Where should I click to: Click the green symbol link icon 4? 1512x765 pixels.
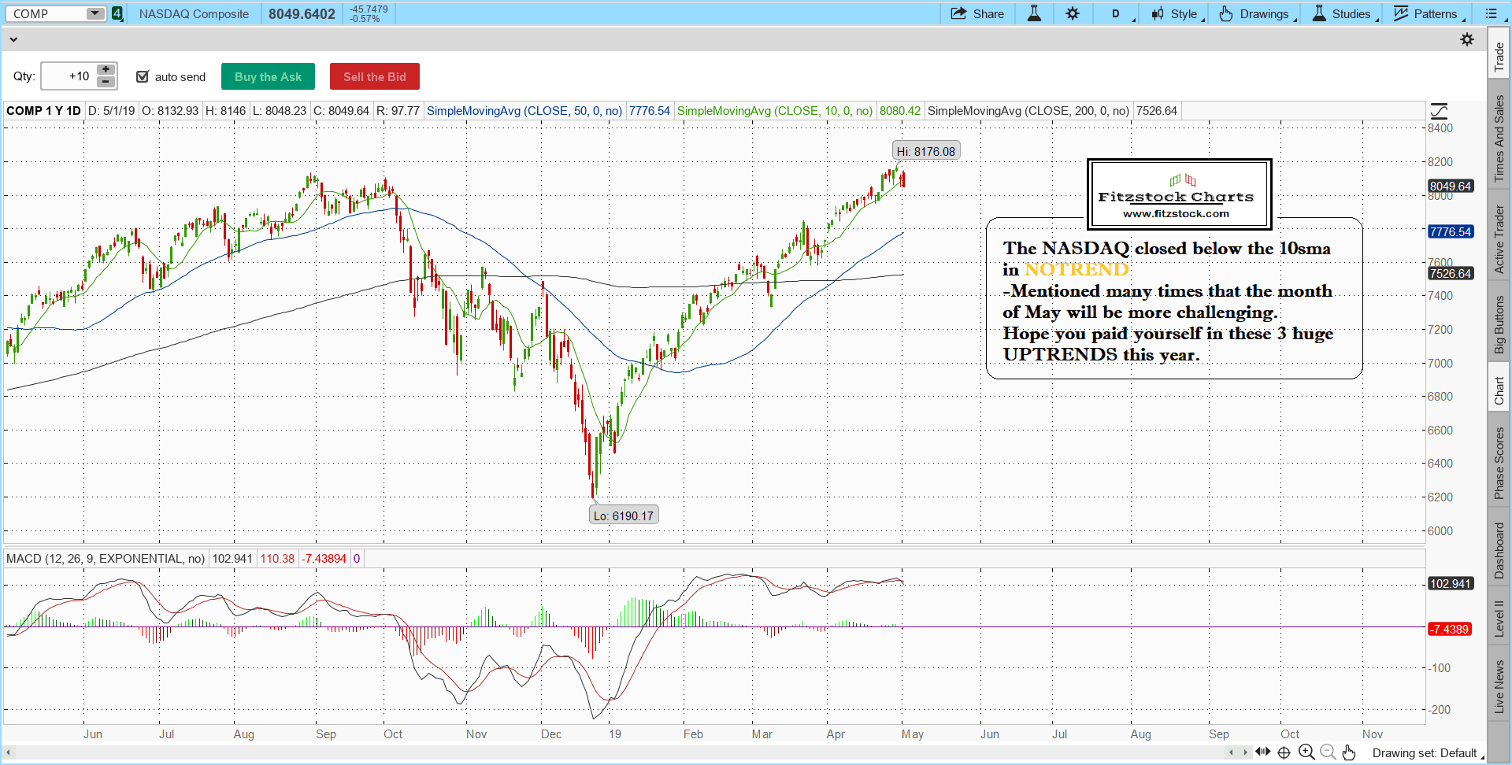tap(117, 13)
